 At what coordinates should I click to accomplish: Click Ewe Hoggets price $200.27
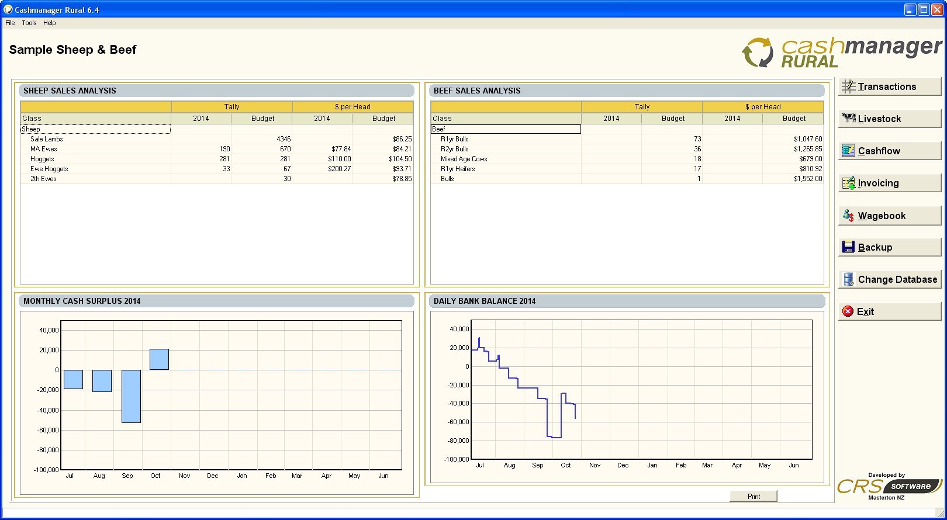click(339, 169)
